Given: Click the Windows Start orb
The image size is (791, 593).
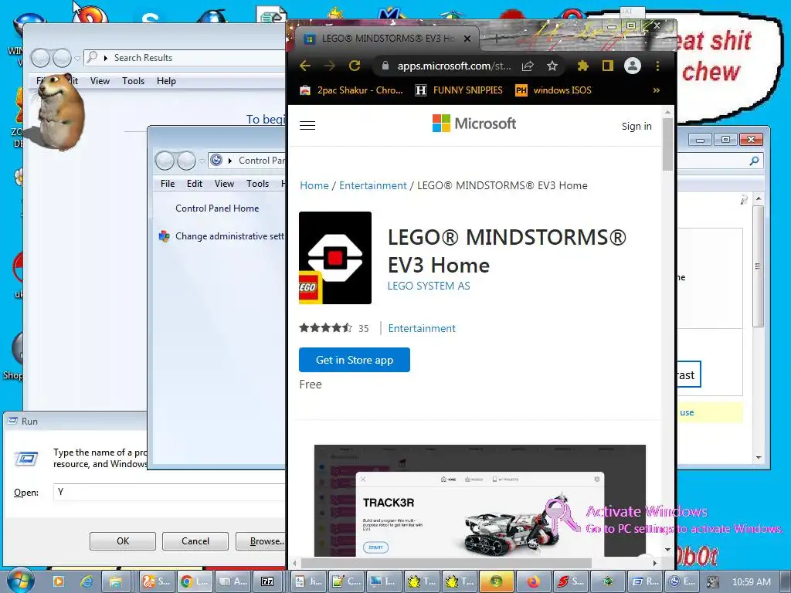Looking at the screenshot, I should click(19, 581).
